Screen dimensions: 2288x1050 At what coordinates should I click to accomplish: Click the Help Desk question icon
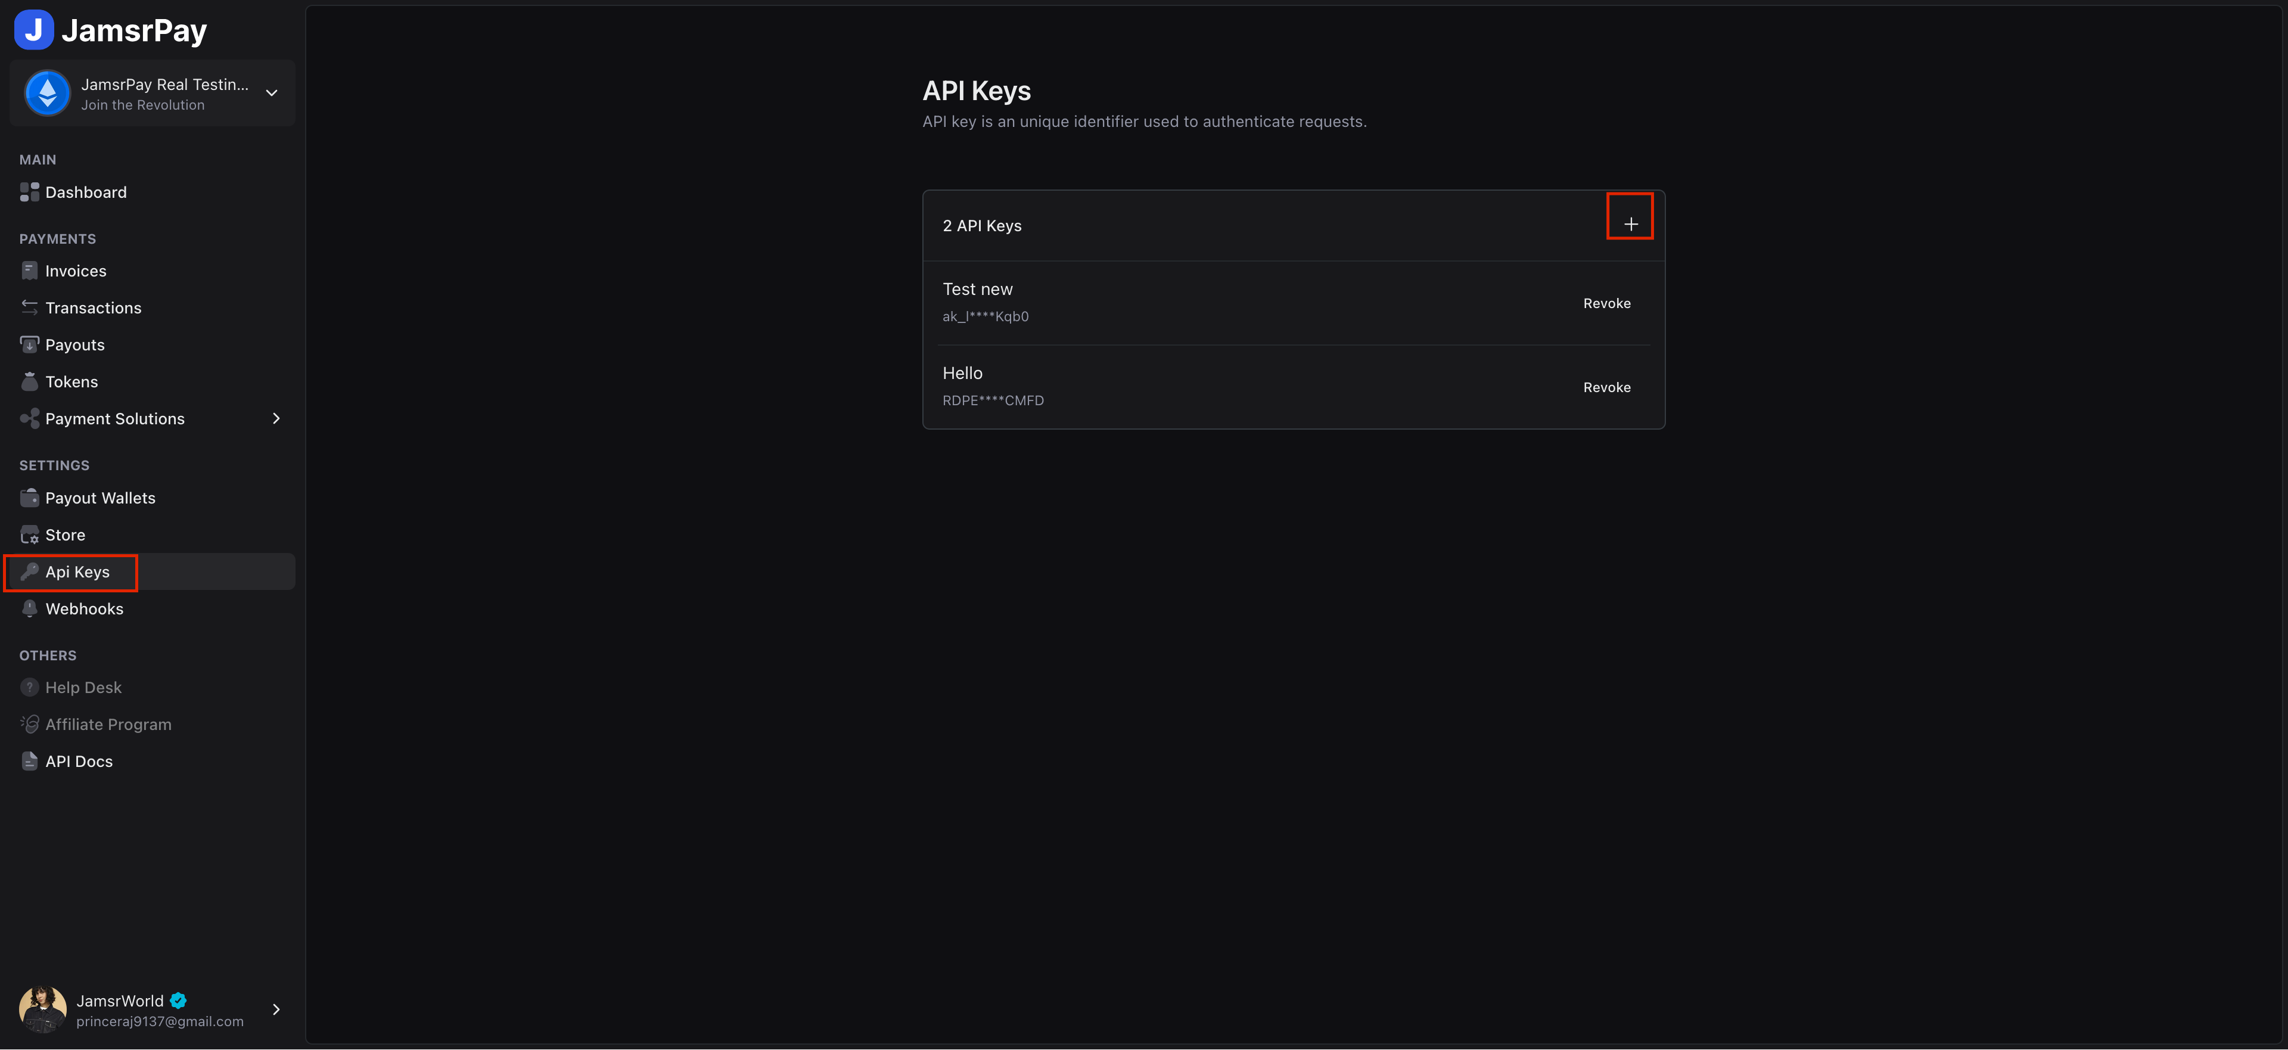tap(29, 688)
